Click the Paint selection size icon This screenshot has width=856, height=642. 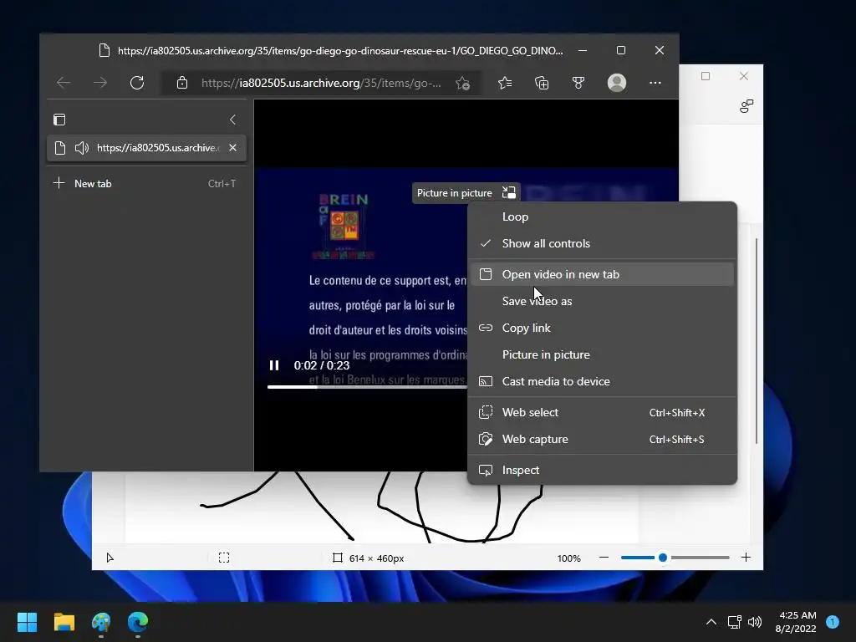click(224, 558)
